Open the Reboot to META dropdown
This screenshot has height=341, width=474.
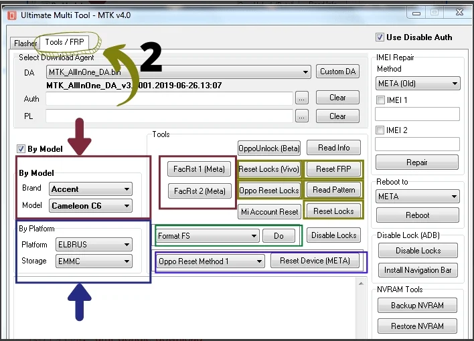tap(418, 197)
